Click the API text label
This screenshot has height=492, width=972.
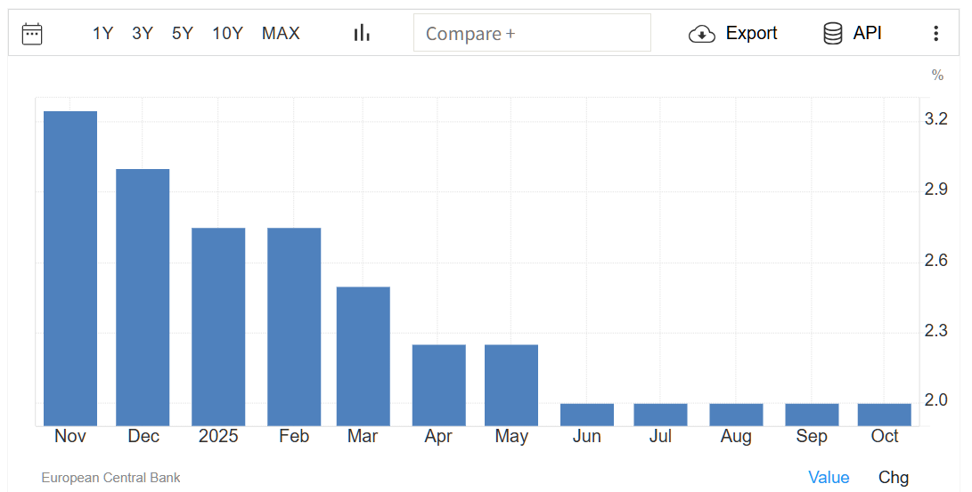coord(867,34)
